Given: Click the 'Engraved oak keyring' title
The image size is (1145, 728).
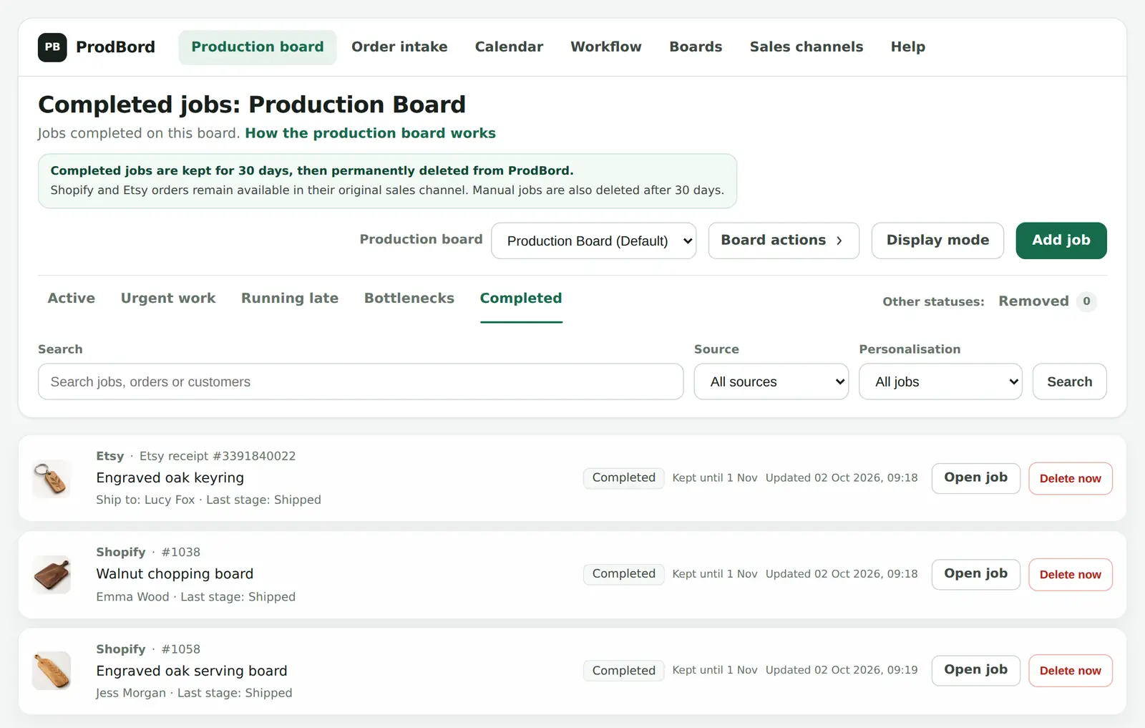Looking at the screenshot, I should [x=170, y=477].
